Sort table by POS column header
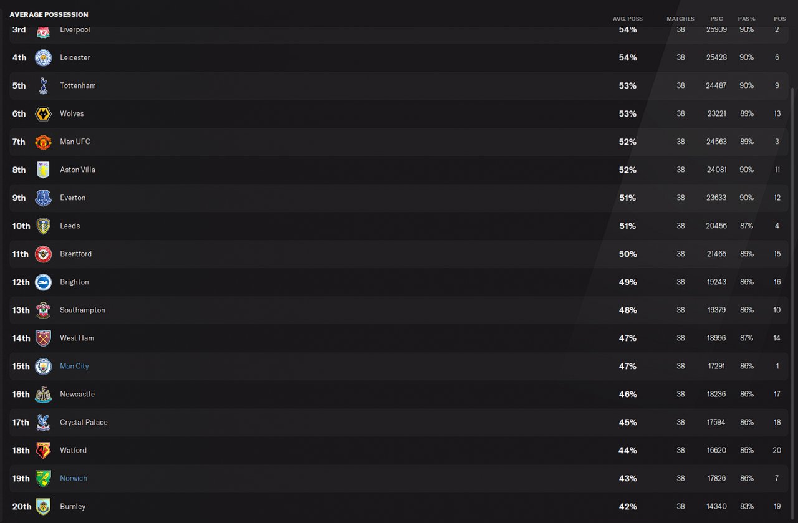 (x=779, y=19)
